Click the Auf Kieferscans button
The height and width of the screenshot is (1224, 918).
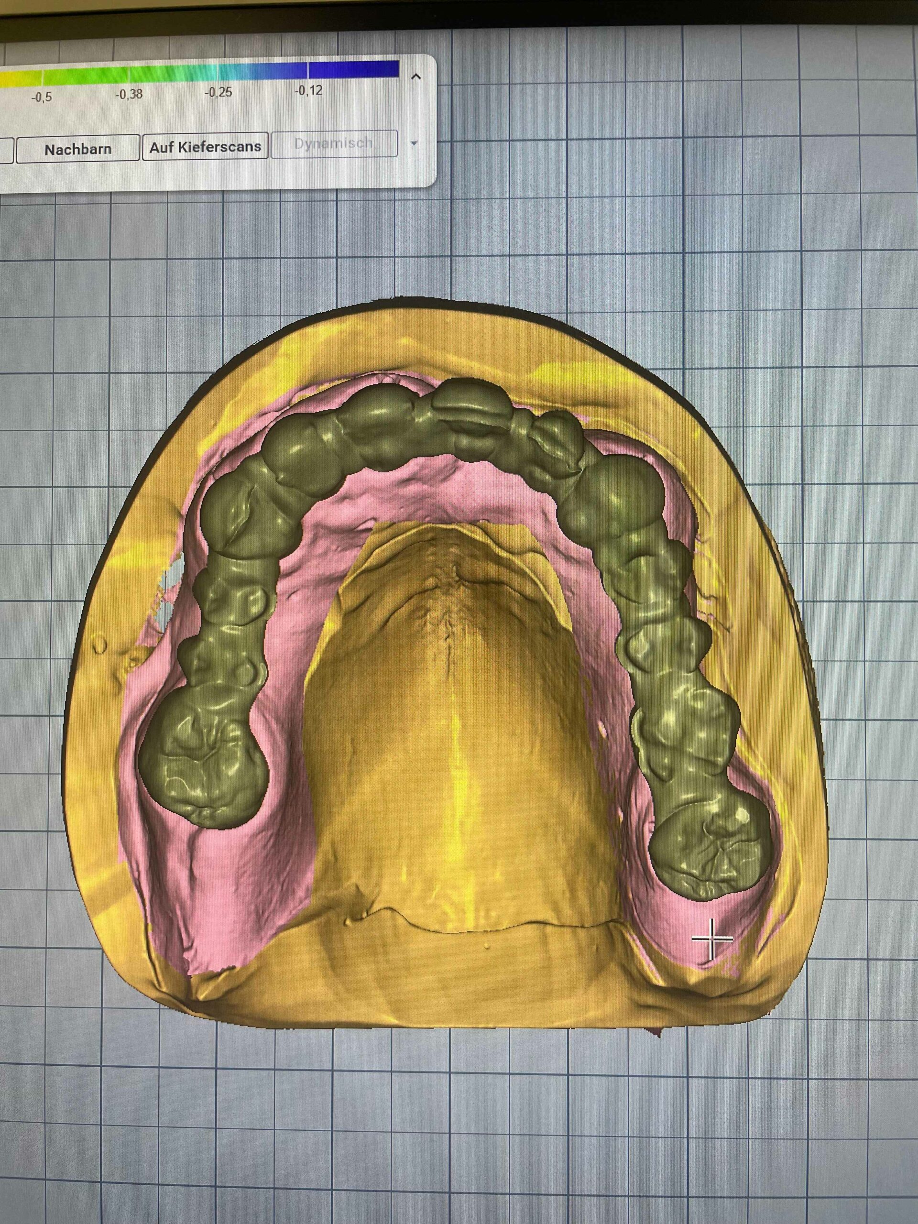coord(205,147)
